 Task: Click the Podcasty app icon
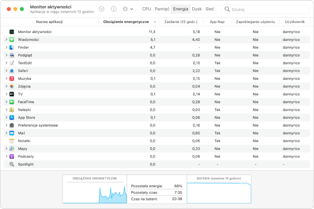click(12, 156)
